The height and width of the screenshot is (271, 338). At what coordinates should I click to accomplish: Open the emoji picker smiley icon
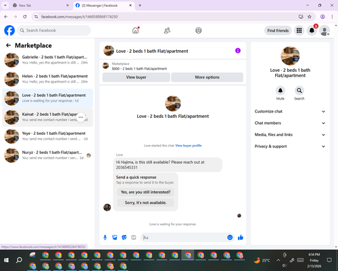(230, 237)
